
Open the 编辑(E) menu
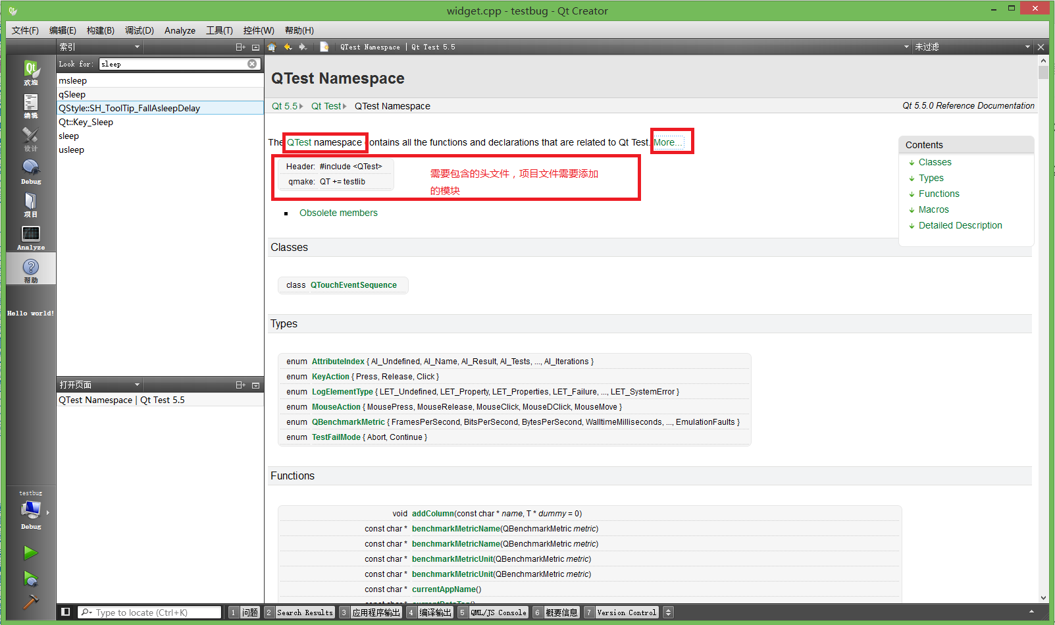tap(63, 30)
